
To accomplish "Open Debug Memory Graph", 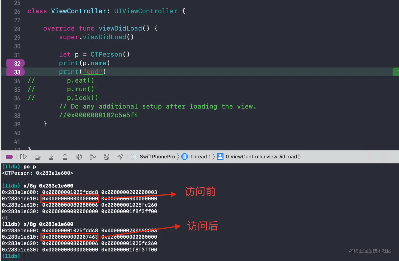I will coord(93,157).
